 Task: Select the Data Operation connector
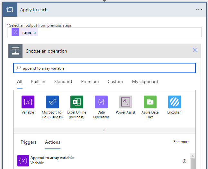tap(101, 102)
